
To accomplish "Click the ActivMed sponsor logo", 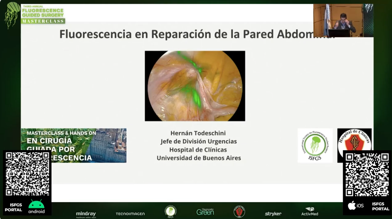I will 310,211.
